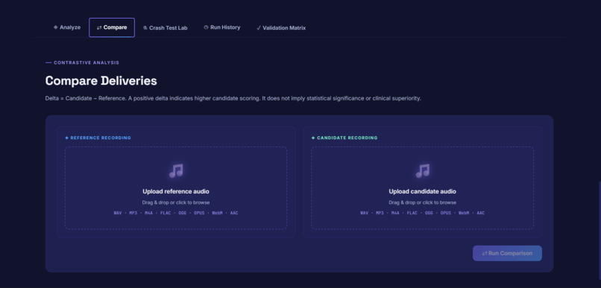This screenshot has width=601, height=288.
Task: Click the 'Delta = Candidate – Reference' description text
Action: 233,98
